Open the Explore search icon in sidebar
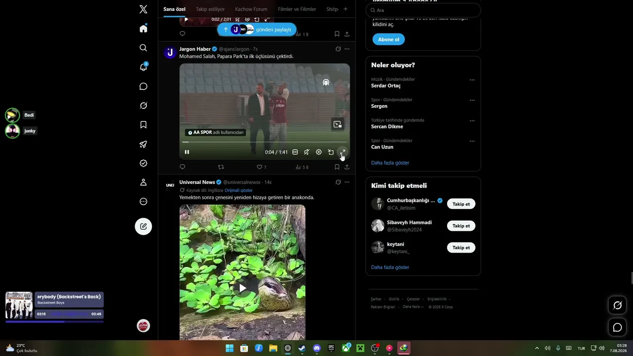 [x=143, y=48]
